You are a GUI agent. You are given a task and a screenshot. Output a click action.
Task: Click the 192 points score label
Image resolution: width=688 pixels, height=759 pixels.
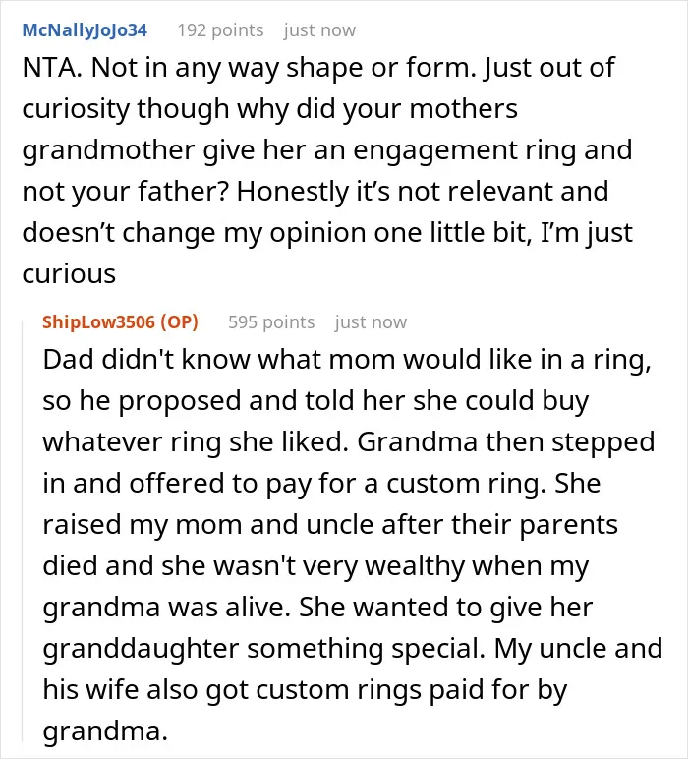click(220, 30)
